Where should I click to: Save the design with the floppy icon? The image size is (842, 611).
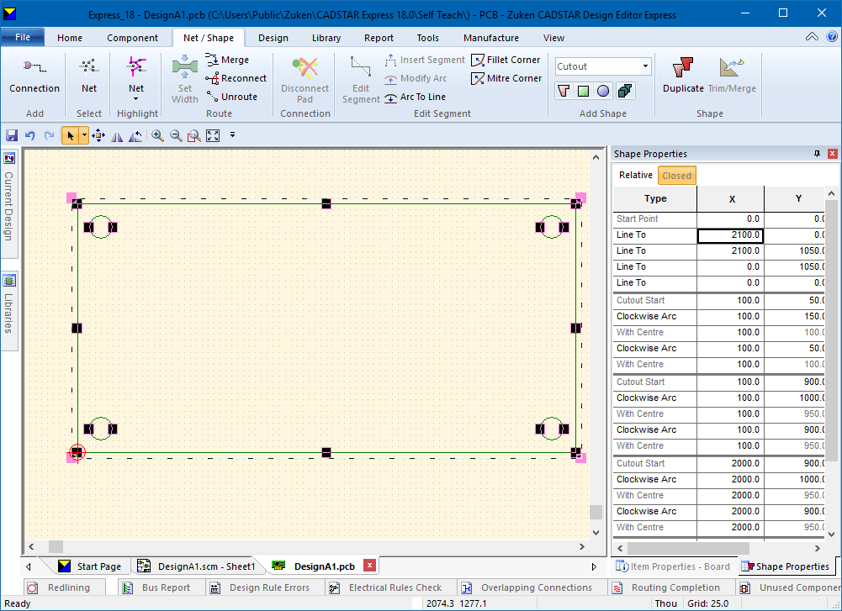[x=11, y=135]
